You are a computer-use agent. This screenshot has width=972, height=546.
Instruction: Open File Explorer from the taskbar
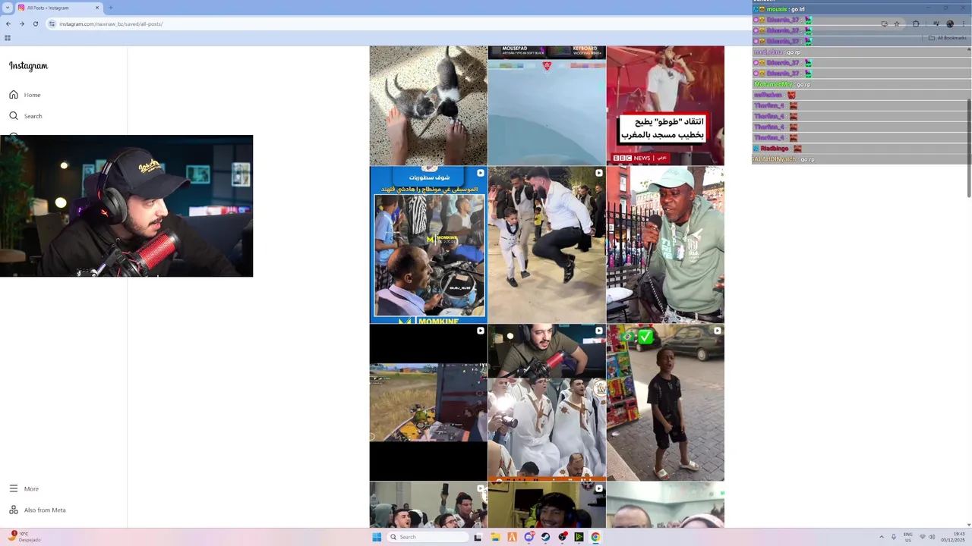[x=495, y=537]
